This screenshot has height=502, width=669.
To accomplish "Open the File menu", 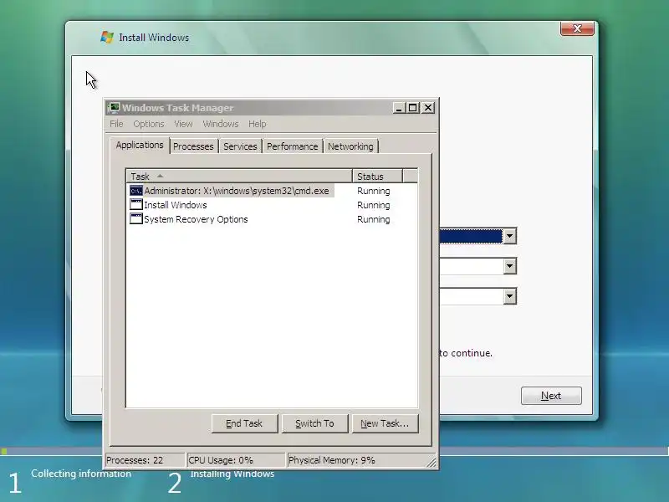I will pos(116,124).
